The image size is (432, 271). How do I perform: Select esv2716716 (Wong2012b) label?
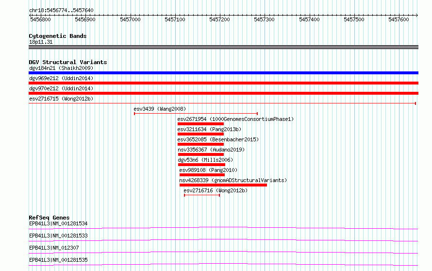(x=216, y=190)
